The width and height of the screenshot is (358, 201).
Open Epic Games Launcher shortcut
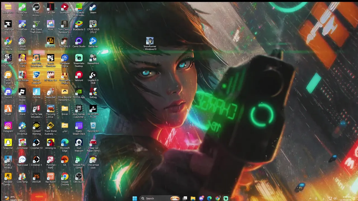[x=79, y=112]
